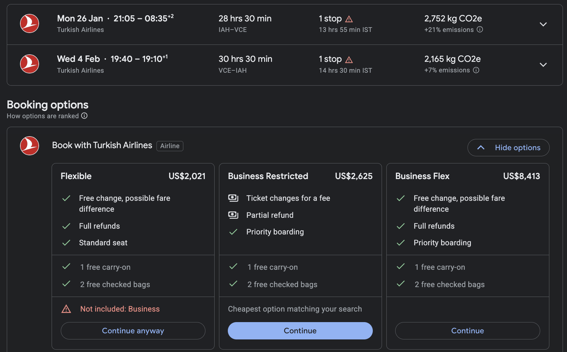Click checkmark beside Business Restricted Priority boarding
The height and width of the screenshot is (352, 567).
(233, 232)
